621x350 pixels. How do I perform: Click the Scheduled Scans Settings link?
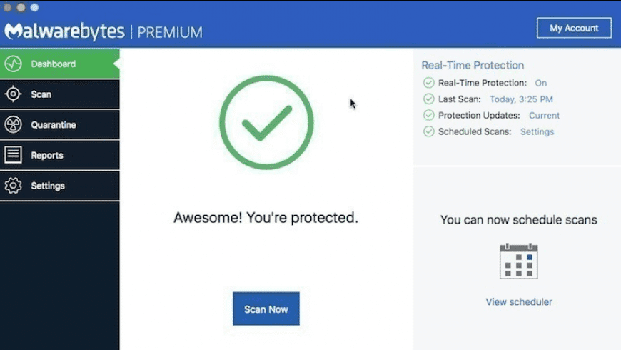click(x=537, y=131)
